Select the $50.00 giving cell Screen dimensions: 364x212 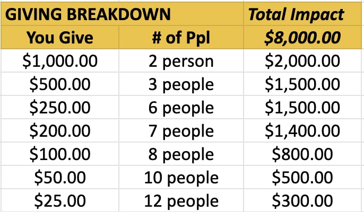point(59,178)
